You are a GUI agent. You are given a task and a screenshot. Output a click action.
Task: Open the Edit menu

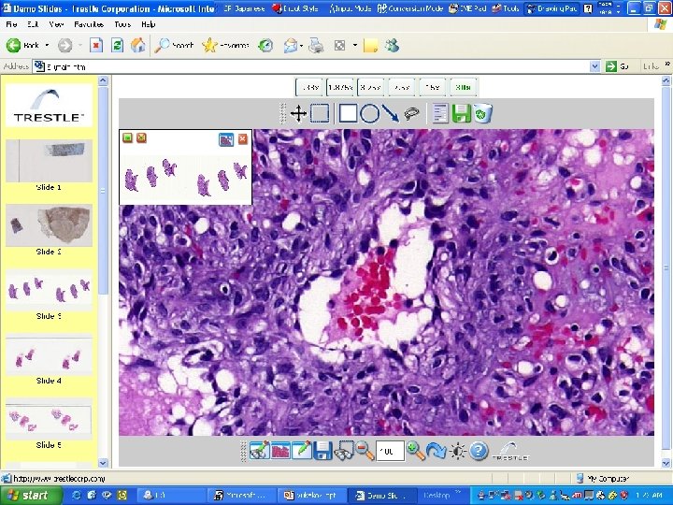tap(33, 24)
